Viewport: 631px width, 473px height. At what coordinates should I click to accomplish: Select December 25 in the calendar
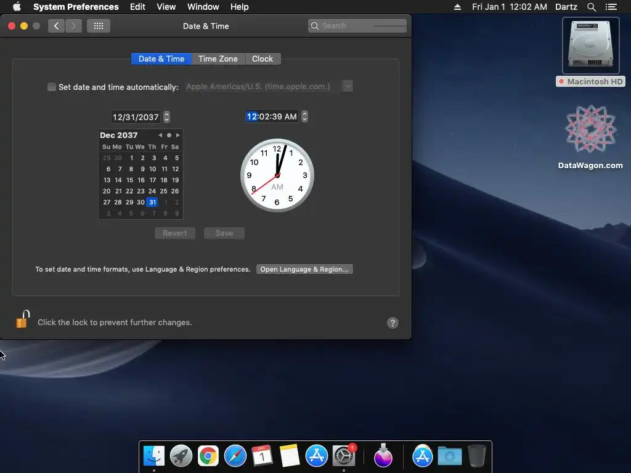163,191
